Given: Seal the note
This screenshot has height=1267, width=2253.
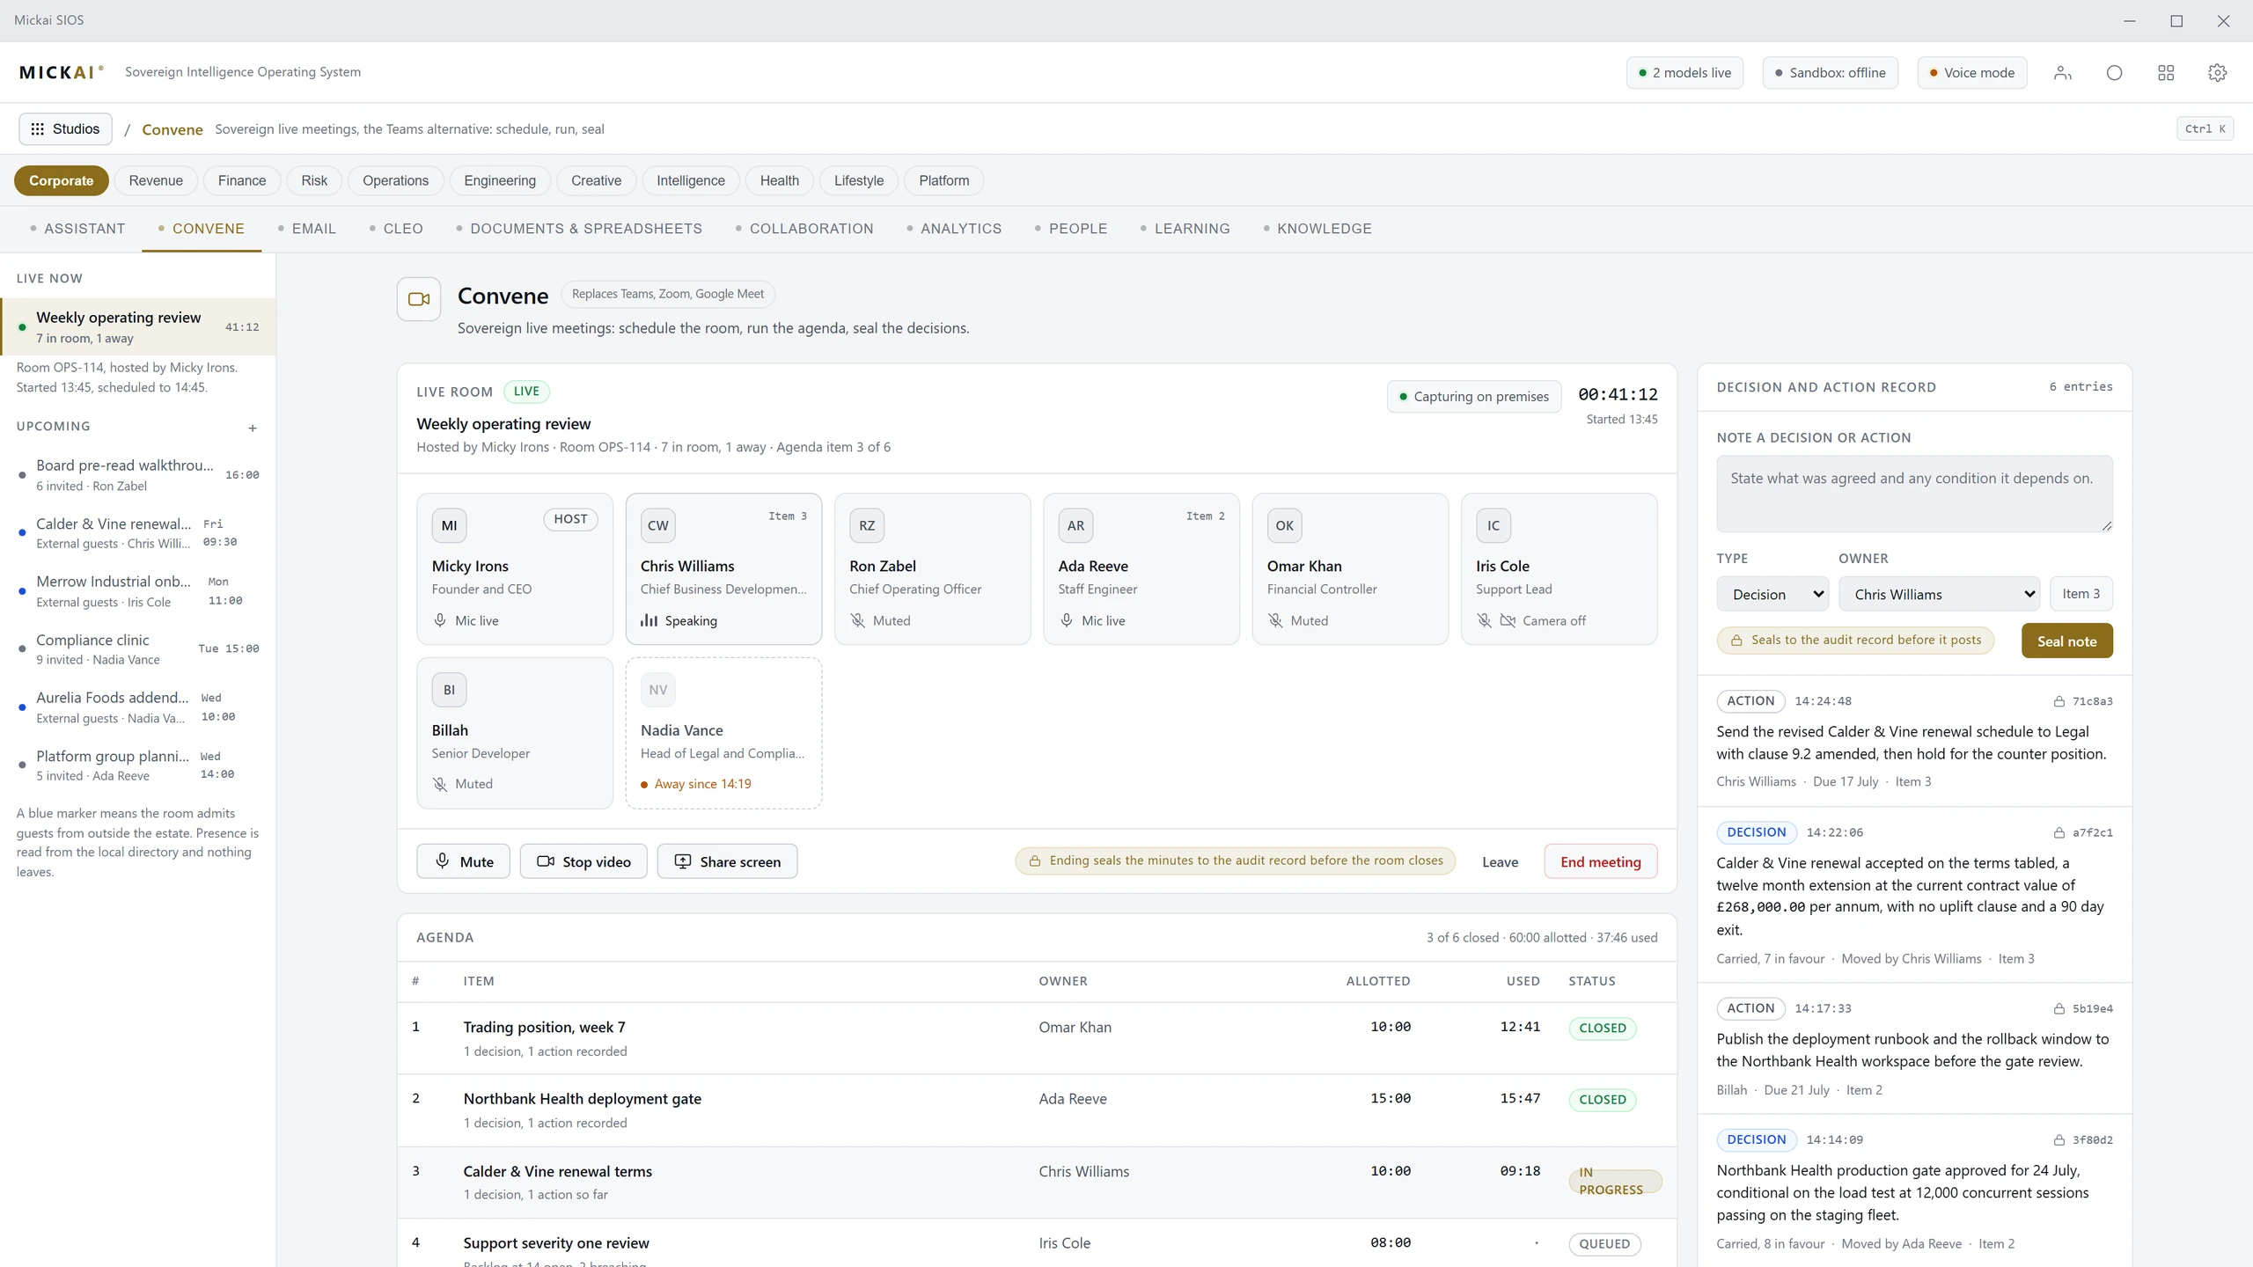Looking at the screenshot, I should pos(2067,641).
